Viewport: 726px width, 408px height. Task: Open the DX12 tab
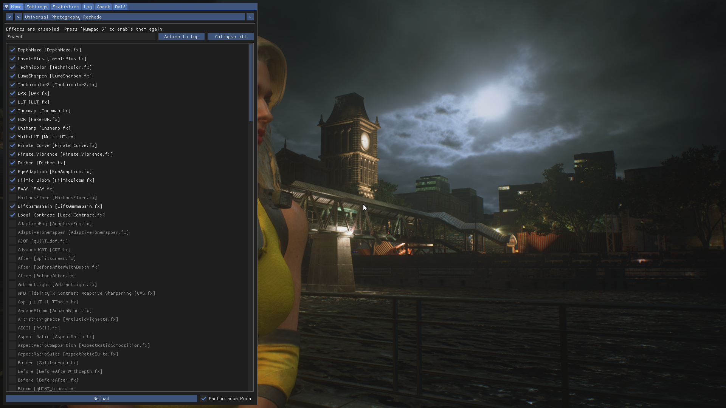120,7
